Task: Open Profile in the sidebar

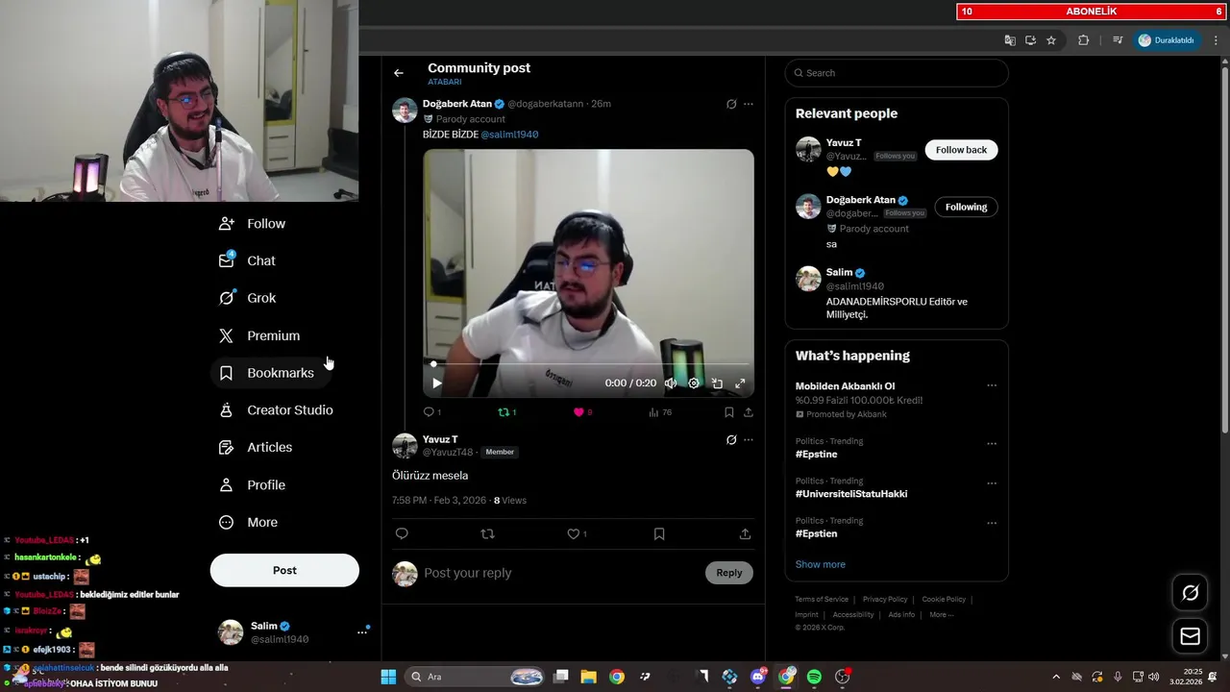Action: coord(252,485)
